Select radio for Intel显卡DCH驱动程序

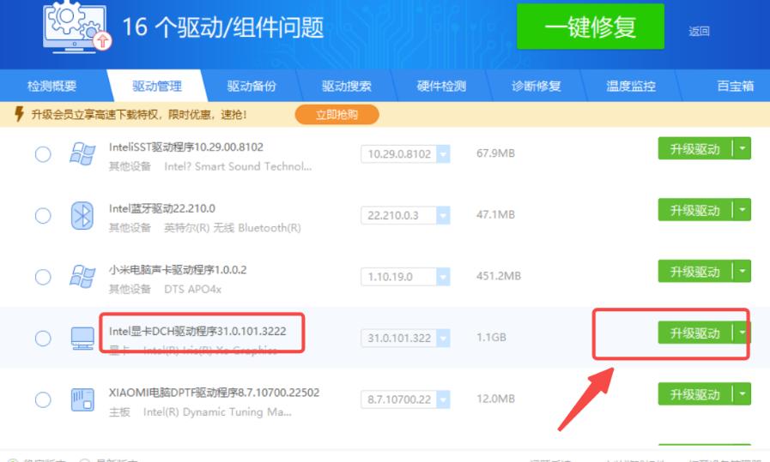(x=43, y=338)
